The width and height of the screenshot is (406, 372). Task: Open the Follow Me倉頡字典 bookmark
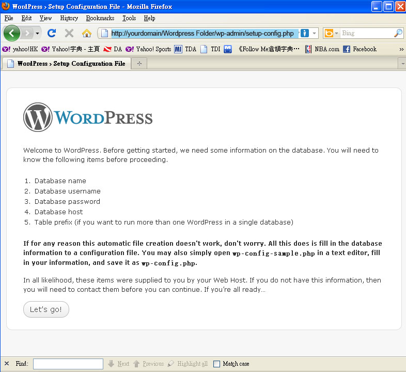pos(269,49)
